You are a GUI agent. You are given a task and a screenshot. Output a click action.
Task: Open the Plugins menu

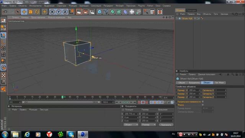141,6
